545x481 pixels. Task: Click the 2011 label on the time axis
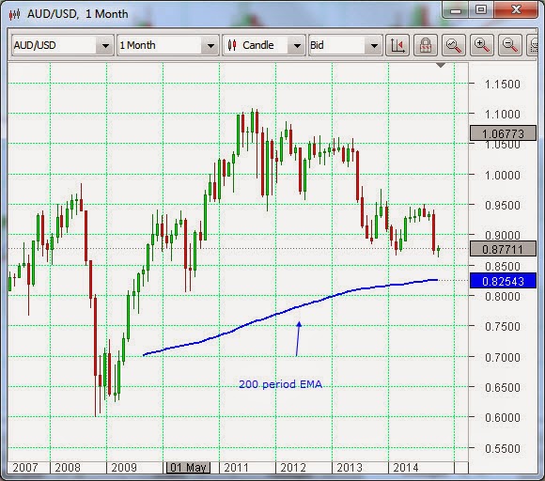coord(237,468)
